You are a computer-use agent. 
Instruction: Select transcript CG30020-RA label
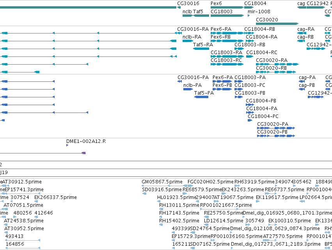point(272,60)
